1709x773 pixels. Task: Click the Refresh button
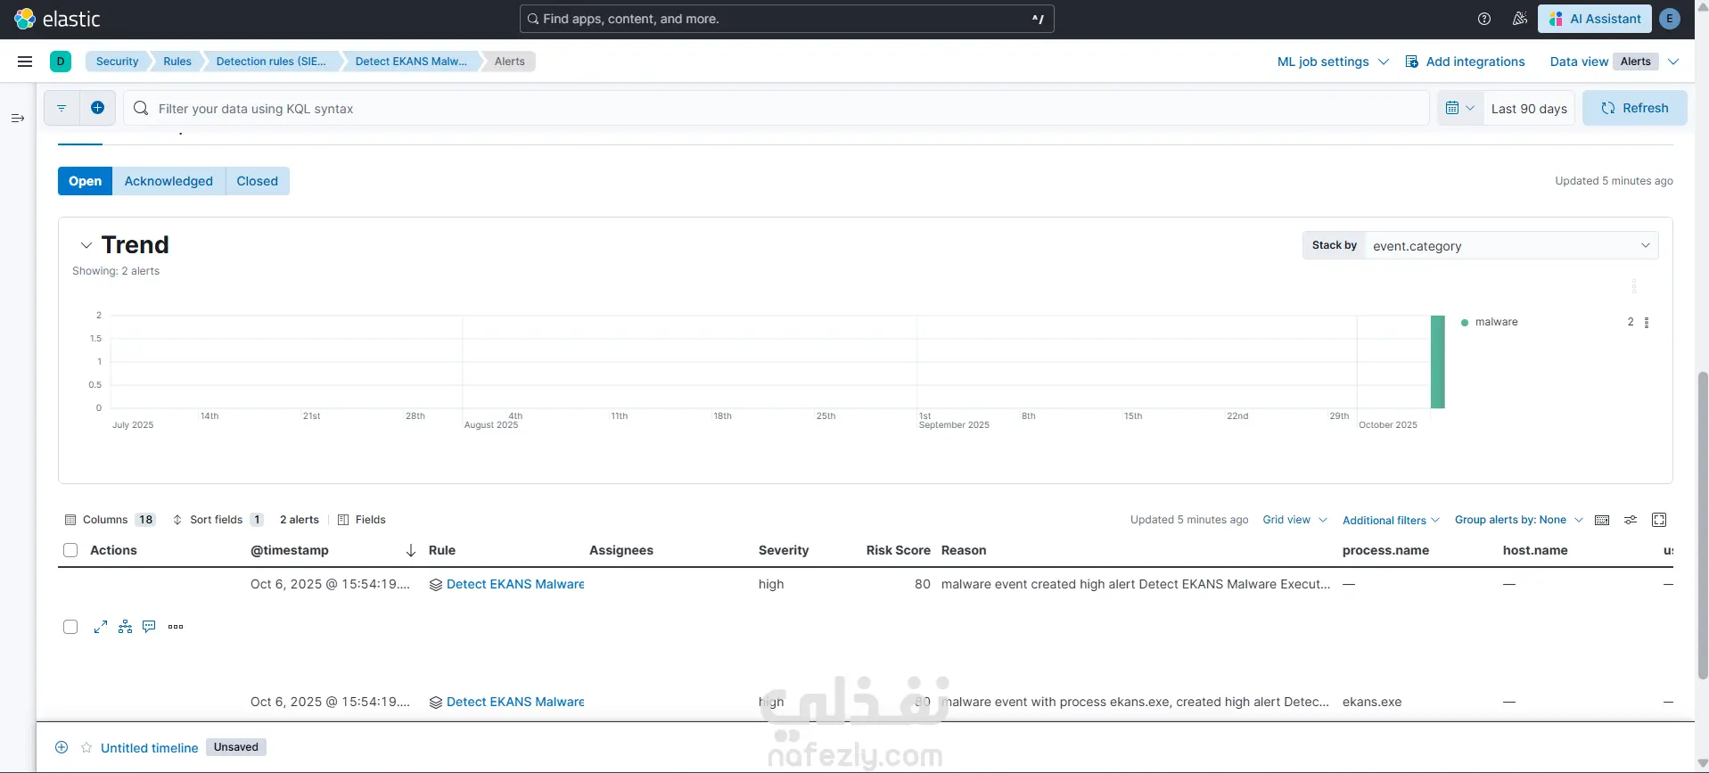[x=1634, y=108]
